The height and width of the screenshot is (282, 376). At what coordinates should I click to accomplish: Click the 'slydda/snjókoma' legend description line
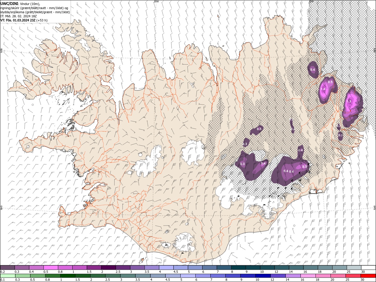[x=35, y=12]
